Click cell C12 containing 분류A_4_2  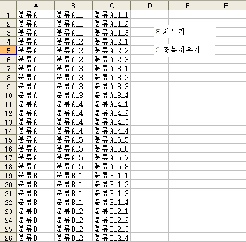[x=112, y=113]
